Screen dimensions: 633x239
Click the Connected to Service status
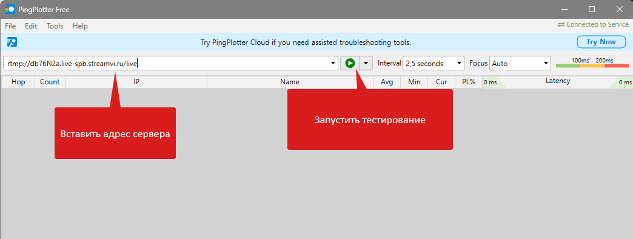[593, 25]
